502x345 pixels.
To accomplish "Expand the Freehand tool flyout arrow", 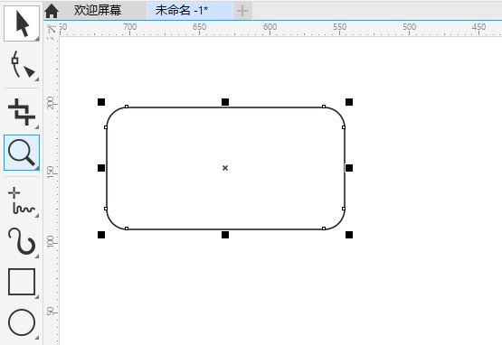I will (x=37, y=216).
